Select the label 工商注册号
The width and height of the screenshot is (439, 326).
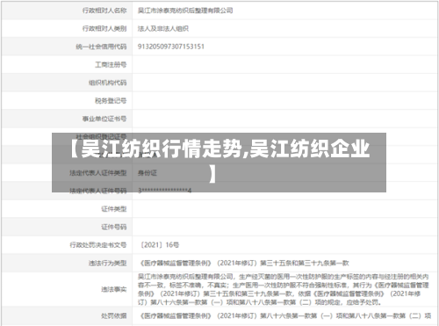(x=111, y=65)
